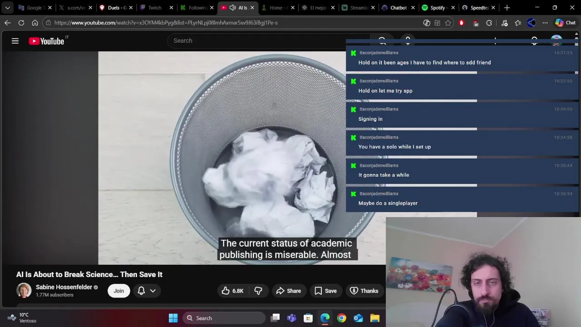581x327 pixels.
Task: Open Microsoft Store from the taskbar
Action: (x=308, y=318)
